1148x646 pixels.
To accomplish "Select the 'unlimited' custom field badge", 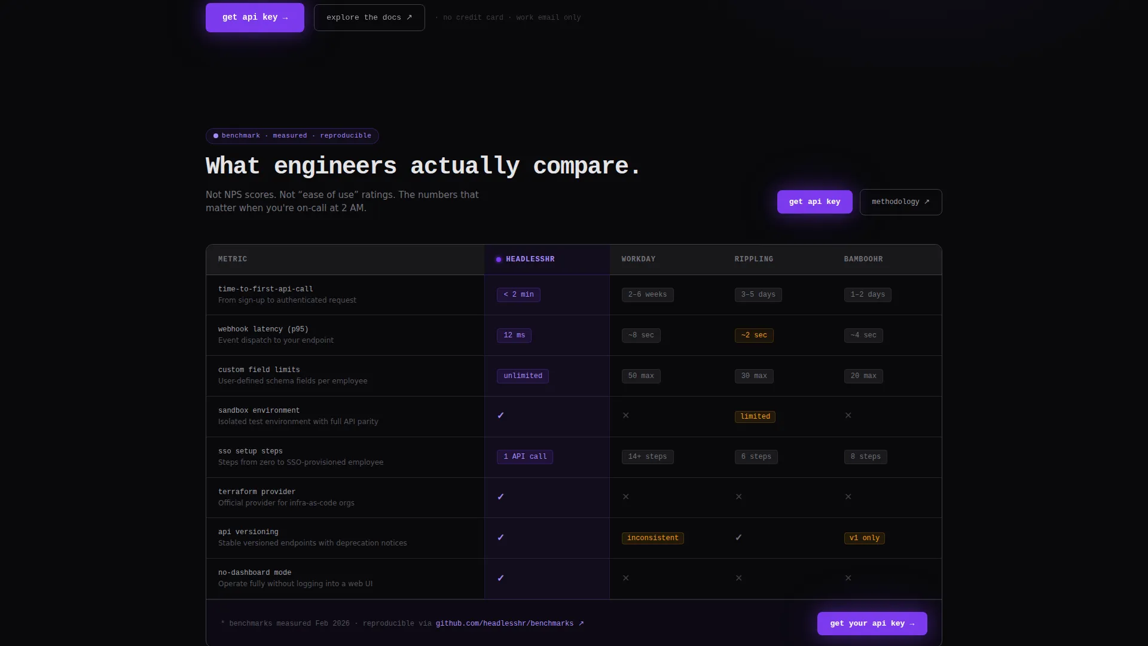I will [x=523, y=376].
